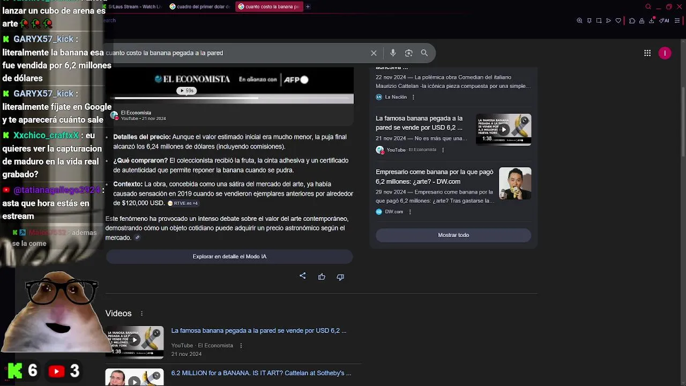Click the pin icon in the browser toolbar
Viewport: 686px width, 386px height.
(589, 21)
